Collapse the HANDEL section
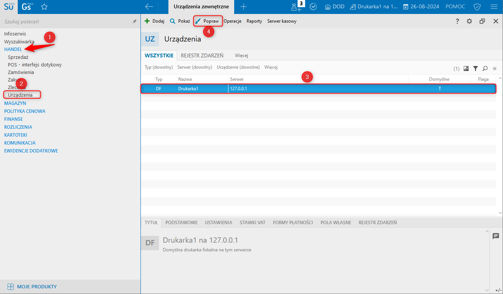Screen dimensions: 503x294 coord(13,49)
